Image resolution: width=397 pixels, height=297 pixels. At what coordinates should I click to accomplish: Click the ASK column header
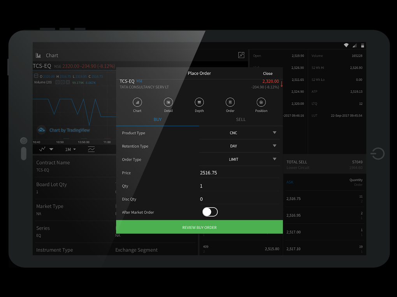tap(290, 182)
